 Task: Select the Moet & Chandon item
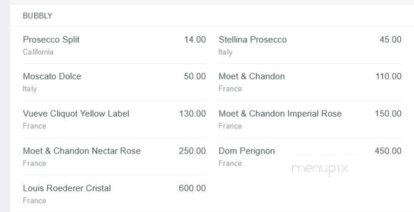(x=251, y=77)
